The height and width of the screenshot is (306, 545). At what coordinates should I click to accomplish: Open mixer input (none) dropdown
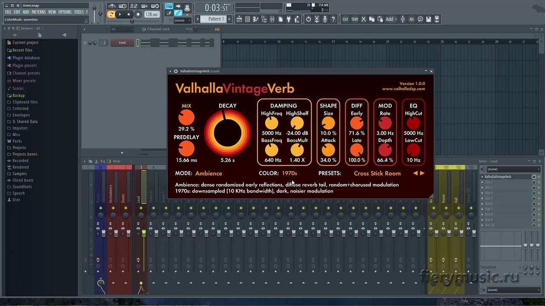[513, 169]
